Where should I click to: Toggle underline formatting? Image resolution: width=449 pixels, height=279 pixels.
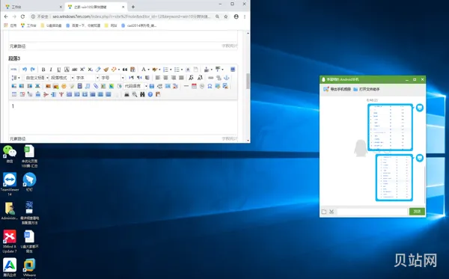(x=58, y=70)
